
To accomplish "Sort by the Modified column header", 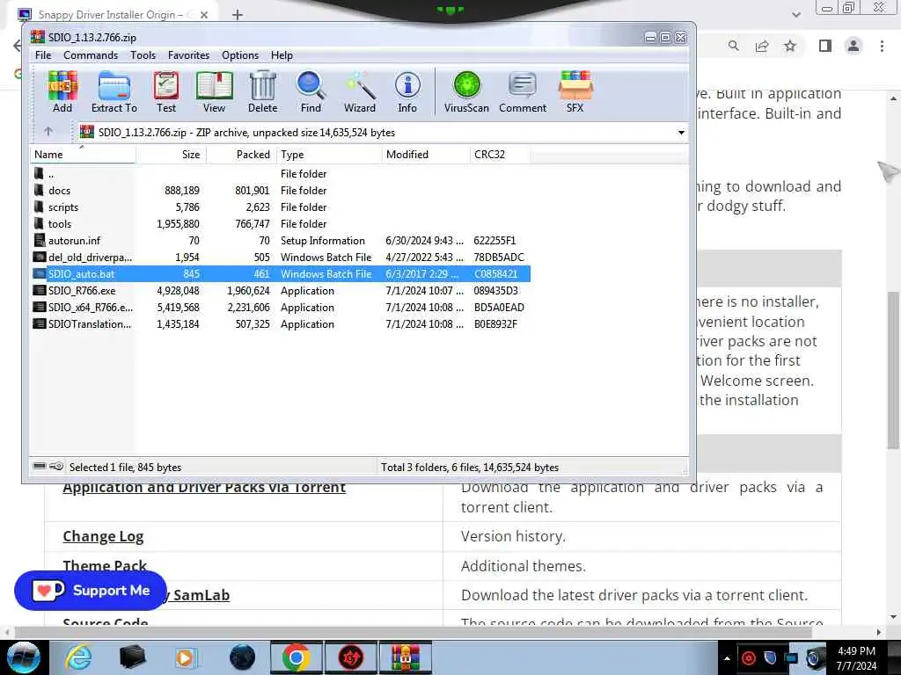I will tap(426, 155).
